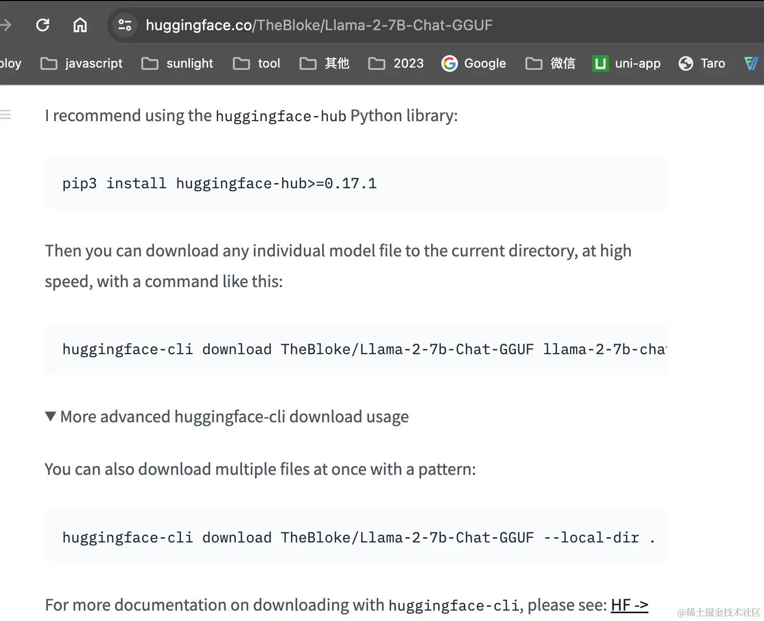
Task: Open the 微信 bookmarks folder
Action: click(x=550, y=63)
